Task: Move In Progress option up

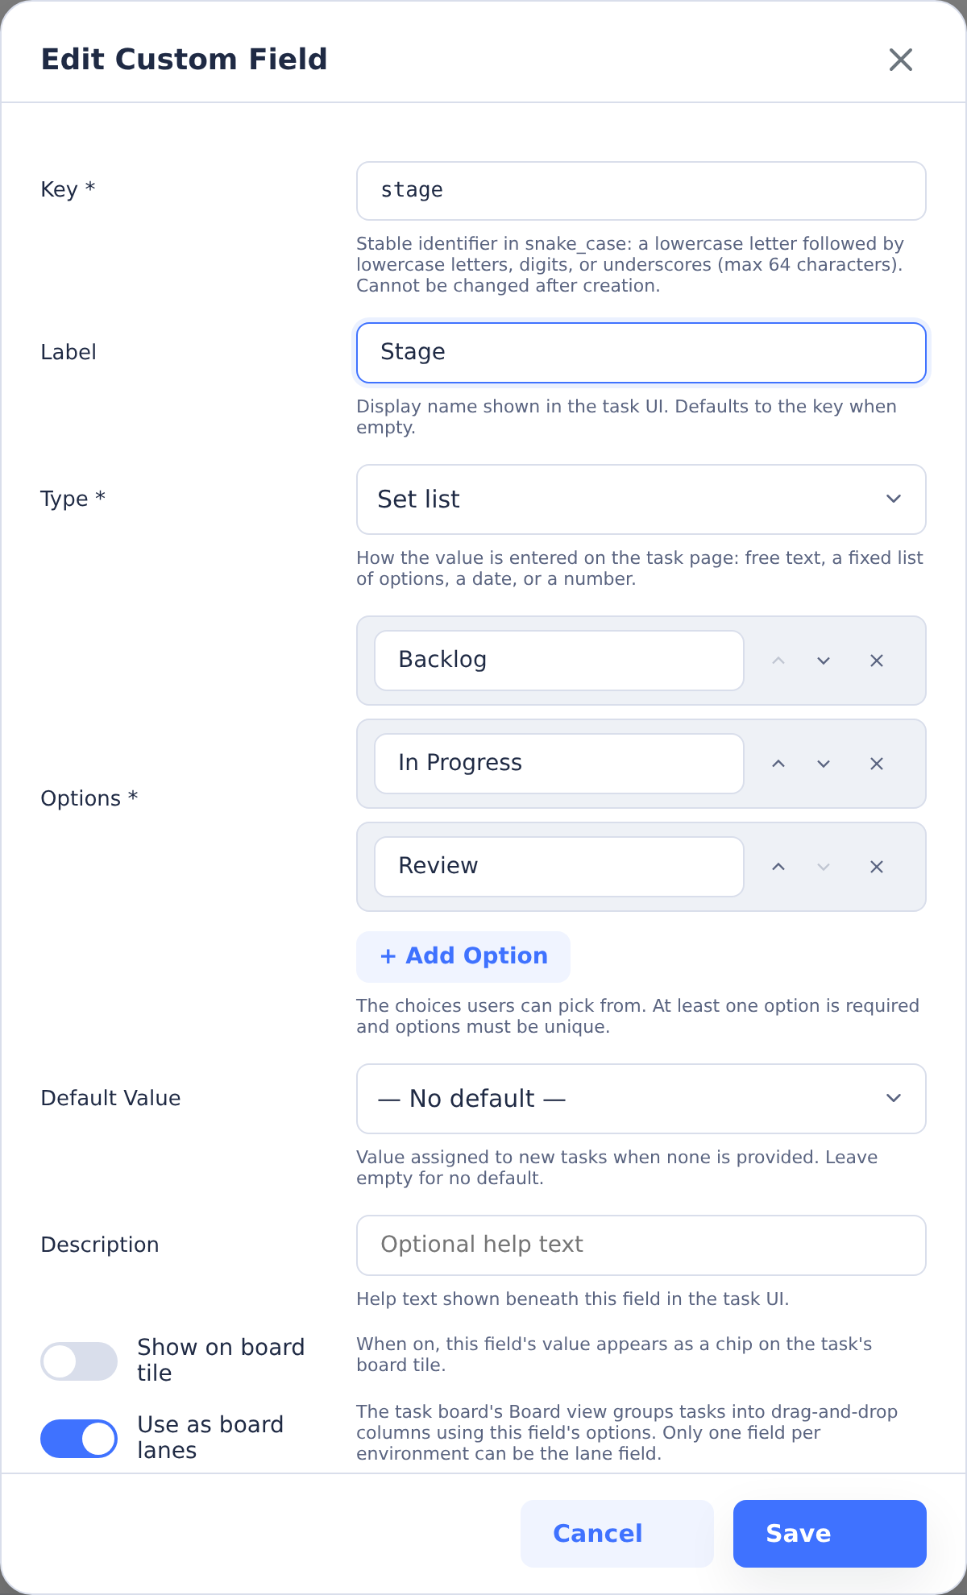Action: pyautogui.click(x=778, y=764)
